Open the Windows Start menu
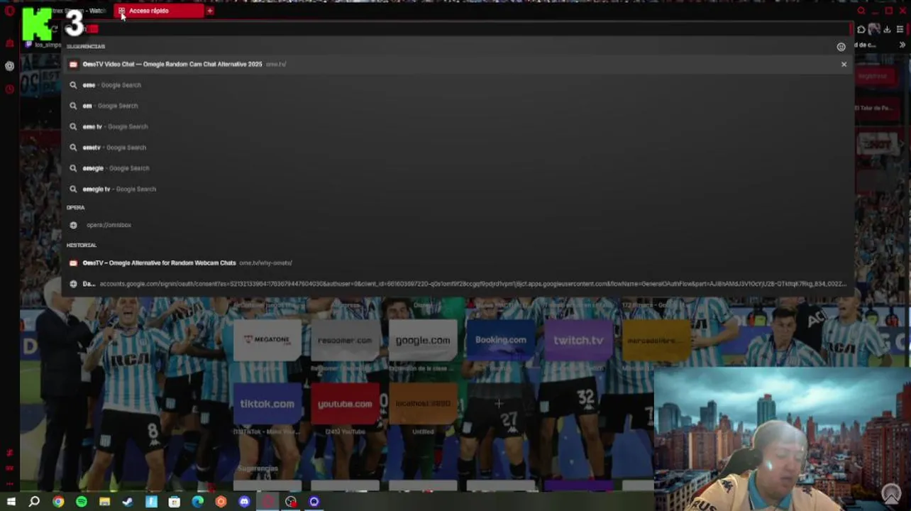The height and width of the screenshot is (511, 911). pos(11,502)
